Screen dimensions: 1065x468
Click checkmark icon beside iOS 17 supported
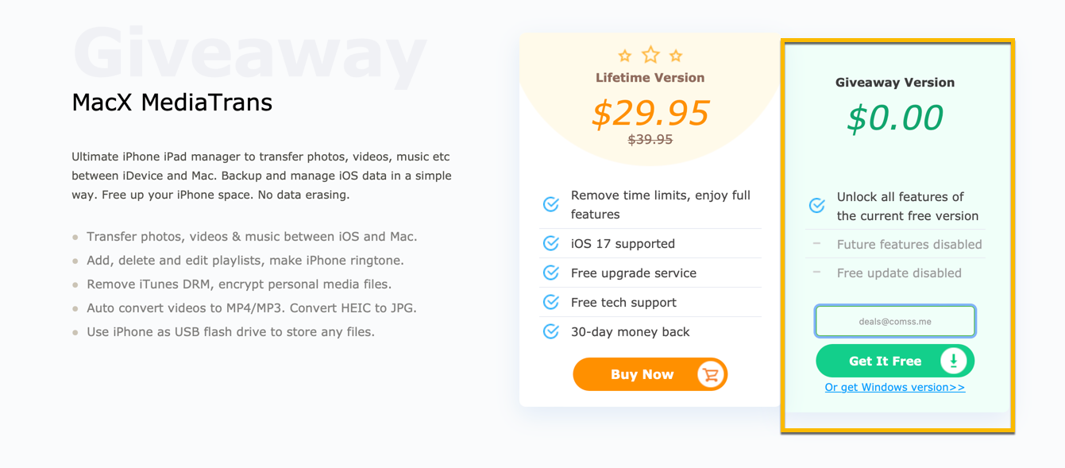[550, 243]
